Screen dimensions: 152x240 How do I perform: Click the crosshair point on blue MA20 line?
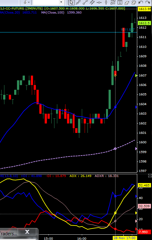click(x=115, y=107)
